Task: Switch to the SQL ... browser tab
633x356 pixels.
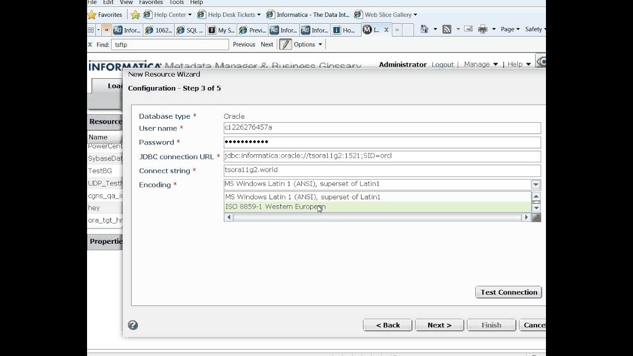Action: [x=190, y=30]
